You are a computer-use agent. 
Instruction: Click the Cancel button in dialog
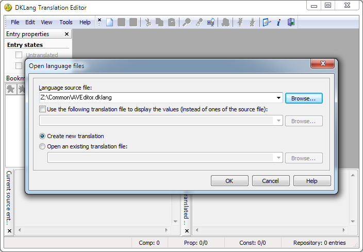pos(271,181)
